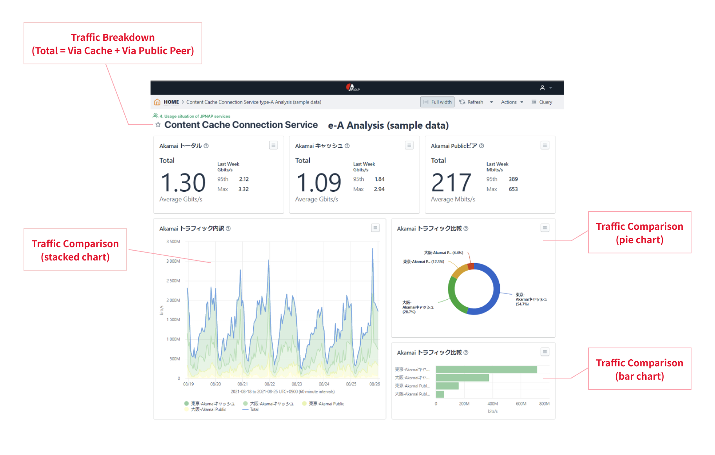The height and width of the screenshot is (455, 715).
Task: Star the dashboard as a favorite
Action: (158, 125)
